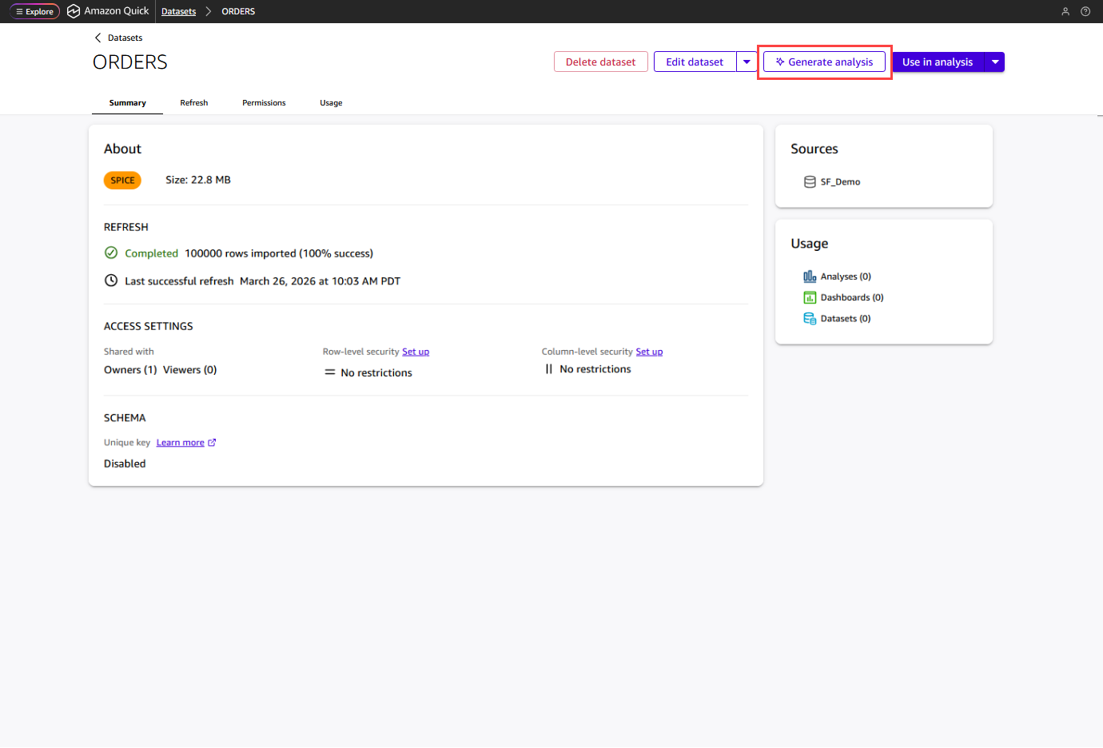The image size is (1103, 748).
Task: Click the clock icon beside last refresh
Action: (110, 280)
